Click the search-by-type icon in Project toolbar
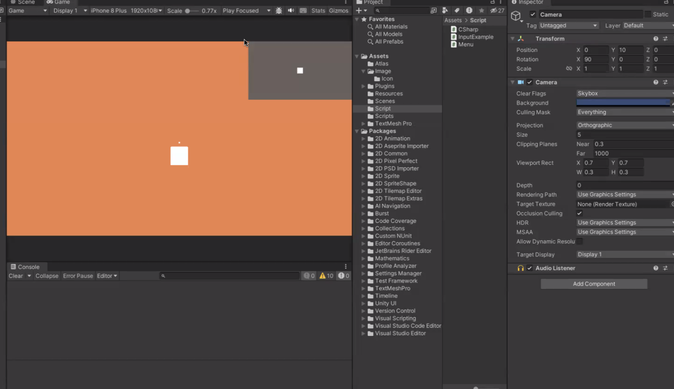Viewport: 674px width, 389px height. tap(445, 10)
